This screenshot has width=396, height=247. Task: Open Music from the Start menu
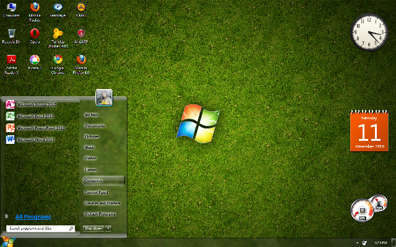point(90,147)
